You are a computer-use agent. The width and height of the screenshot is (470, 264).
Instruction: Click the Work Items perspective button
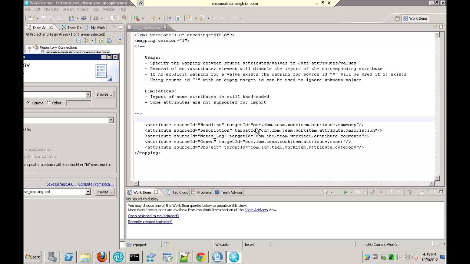(x=415, y=18)
